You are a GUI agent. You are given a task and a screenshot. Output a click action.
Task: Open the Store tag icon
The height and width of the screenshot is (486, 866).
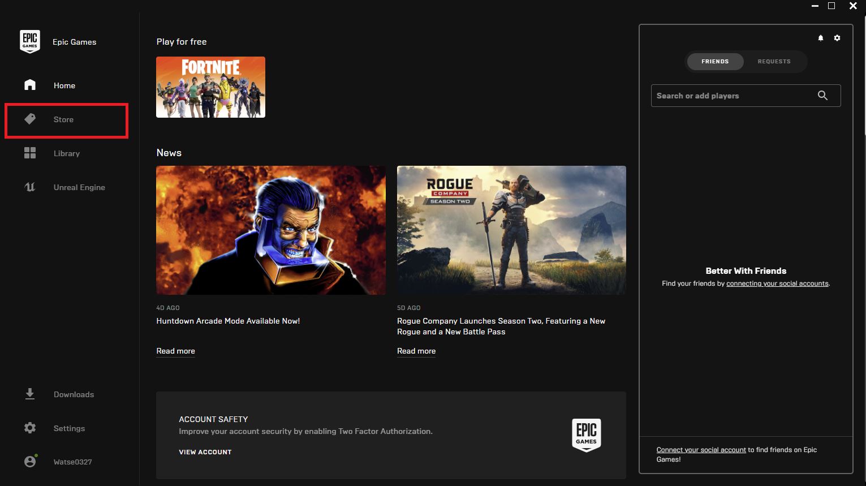pos(30,119)
